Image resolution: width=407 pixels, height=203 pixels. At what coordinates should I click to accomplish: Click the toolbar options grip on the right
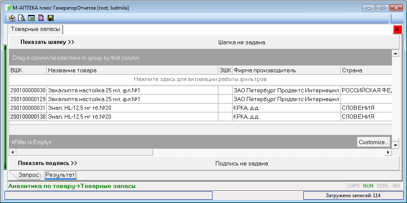pos(391,18)
